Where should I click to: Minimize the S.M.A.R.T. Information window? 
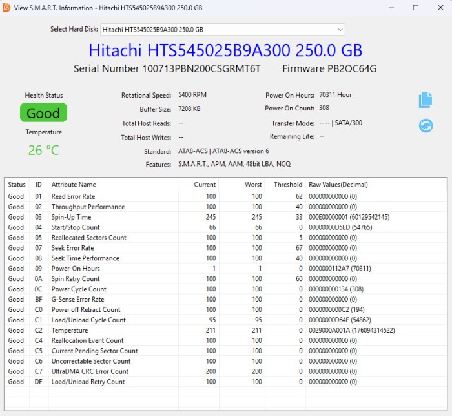coord(391,8)
